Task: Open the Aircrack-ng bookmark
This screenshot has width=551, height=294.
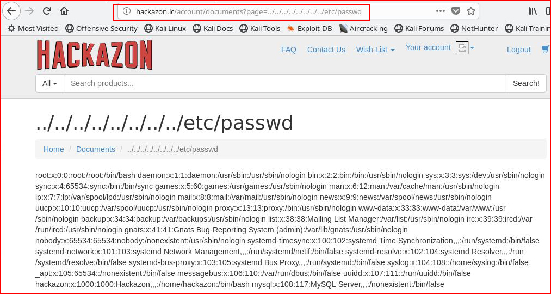Action: pos(363,28)
